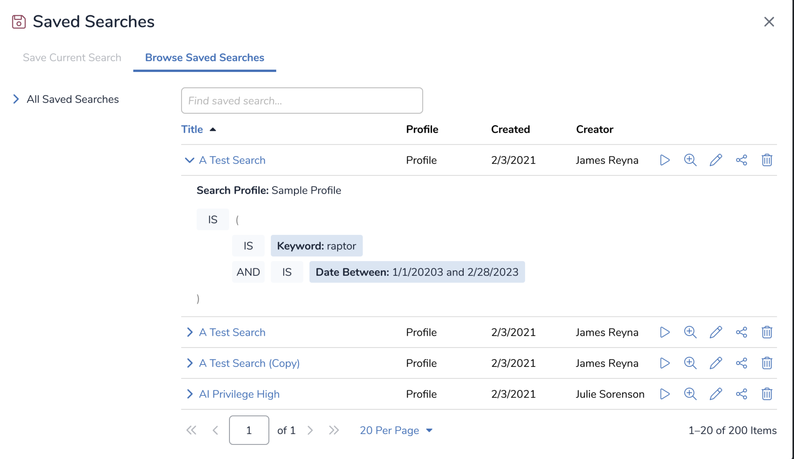Viewport: 794px width, 459px height.
Task: Switch to the Save Current Search tab
Action: tap(72, 58)
